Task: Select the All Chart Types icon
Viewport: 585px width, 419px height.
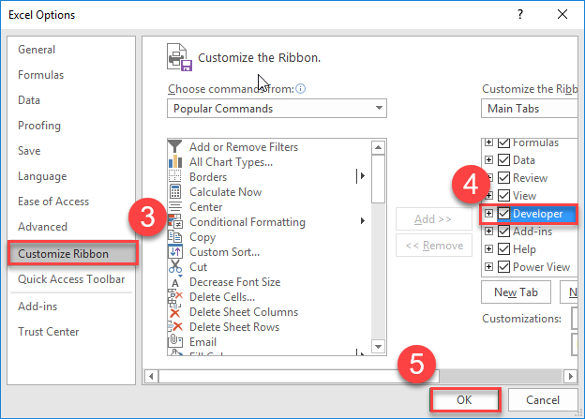Action: point(174,162)
